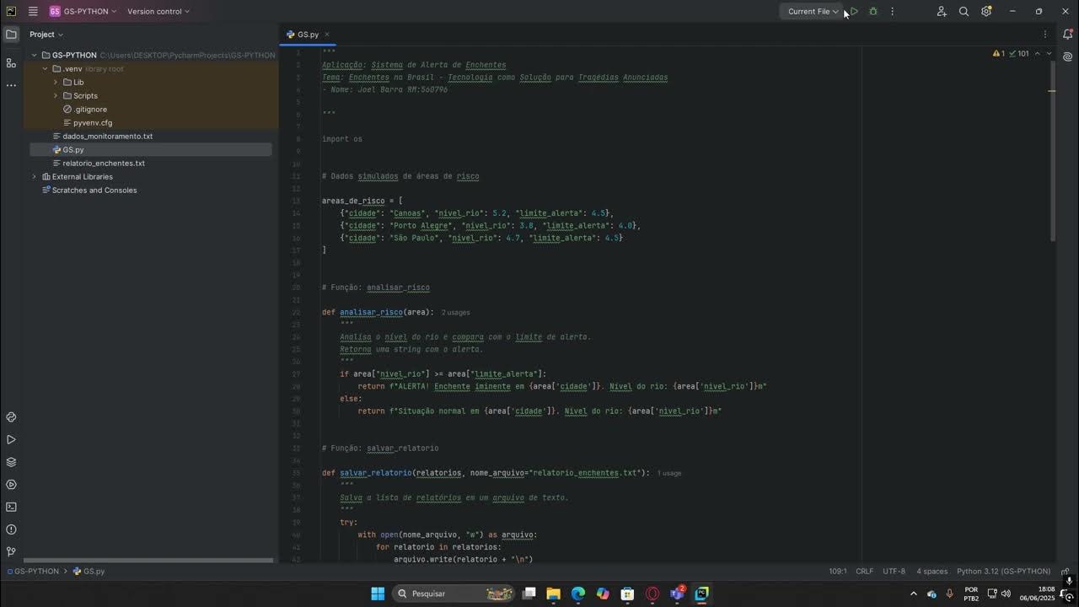Show more tool windows ellipsis
1079x607 pixels.
coord(11,85)
